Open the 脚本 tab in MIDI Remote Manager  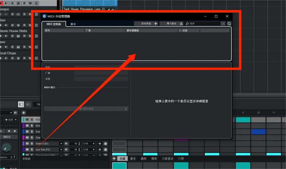click(73, 24)
